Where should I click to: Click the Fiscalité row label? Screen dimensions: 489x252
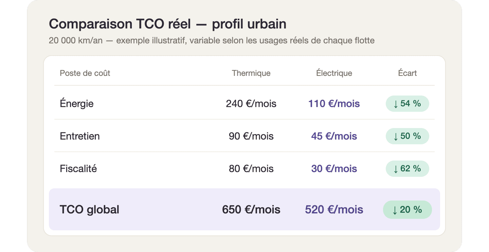click(78, 169)
